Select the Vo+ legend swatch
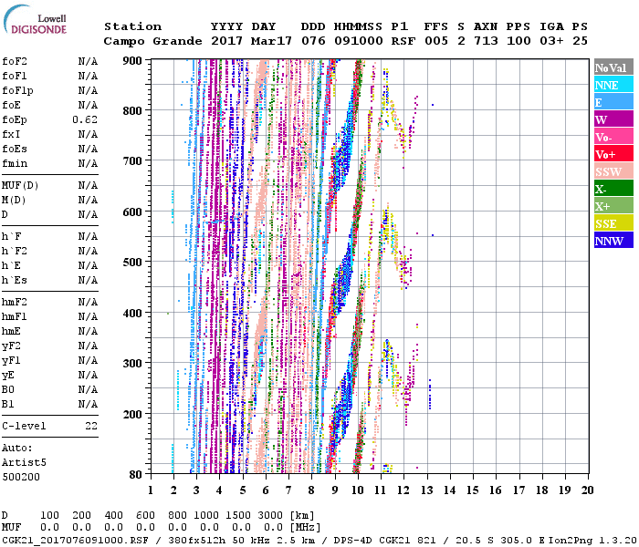 coord(613,154)
